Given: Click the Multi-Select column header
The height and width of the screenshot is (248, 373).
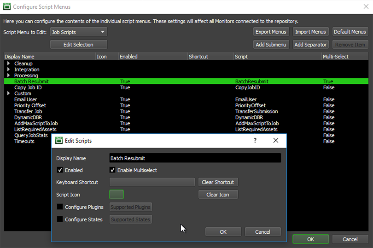Looking at the screenshot, I should click(x=336, y=57).
